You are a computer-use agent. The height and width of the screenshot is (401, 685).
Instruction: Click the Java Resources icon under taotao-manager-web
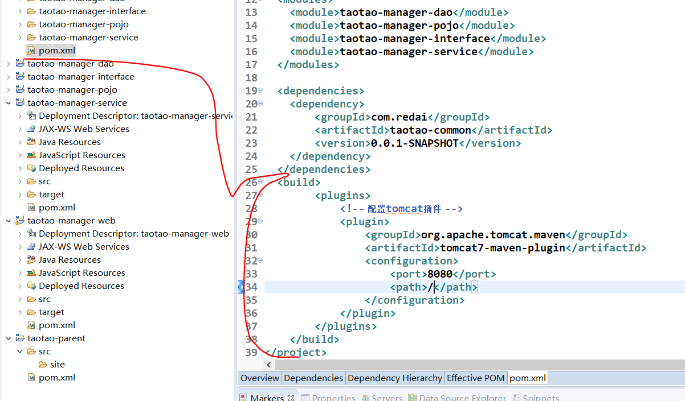[31, 260]
